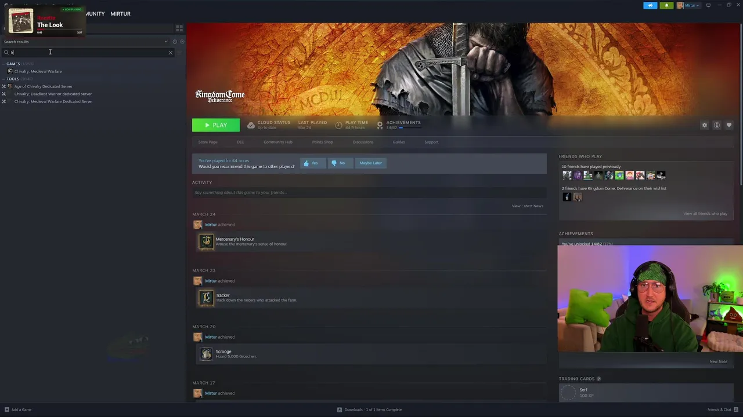The image size is (743, 417).
Task: Open the Community Hub tab
Action: click(x=278, y=142)
